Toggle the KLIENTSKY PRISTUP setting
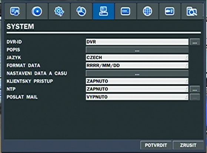This screenshot has height=153, width=207. 137,81
